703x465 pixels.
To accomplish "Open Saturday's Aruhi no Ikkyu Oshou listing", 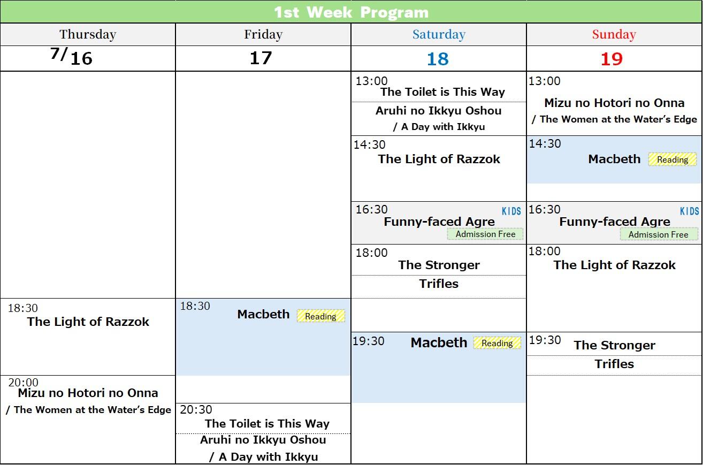I will click(x=439, y=111).
